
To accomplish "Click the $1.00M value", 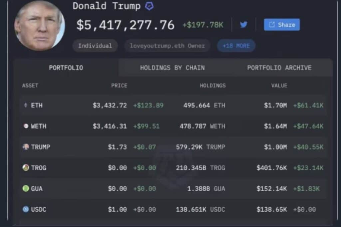I will [275, 147].
